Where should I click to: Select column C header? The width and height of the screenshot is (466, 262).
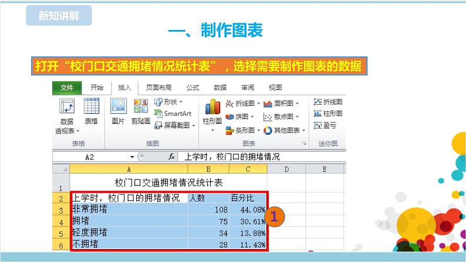click(x=248, y=169)
